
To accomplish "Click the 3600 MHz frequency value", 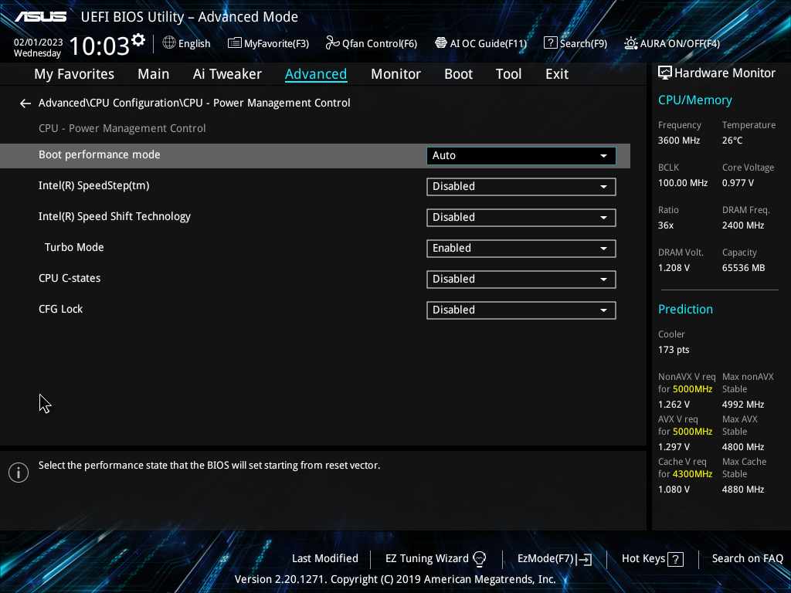I will pyautogui.click(x=678, y=141).
